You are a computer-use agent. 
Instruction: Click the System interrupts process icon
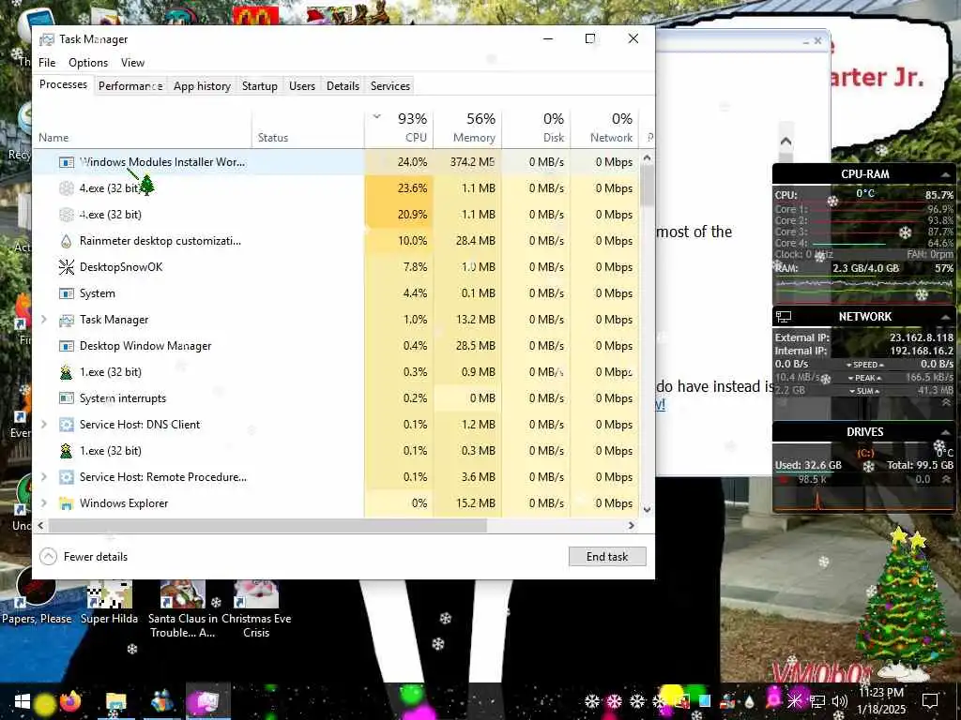click(67, 398)
